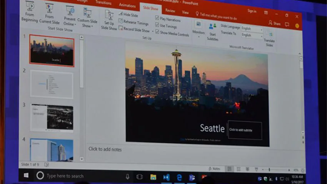
Task: Click Rehearse Timings
Action: pyautogui.click(x=133, y=22)
